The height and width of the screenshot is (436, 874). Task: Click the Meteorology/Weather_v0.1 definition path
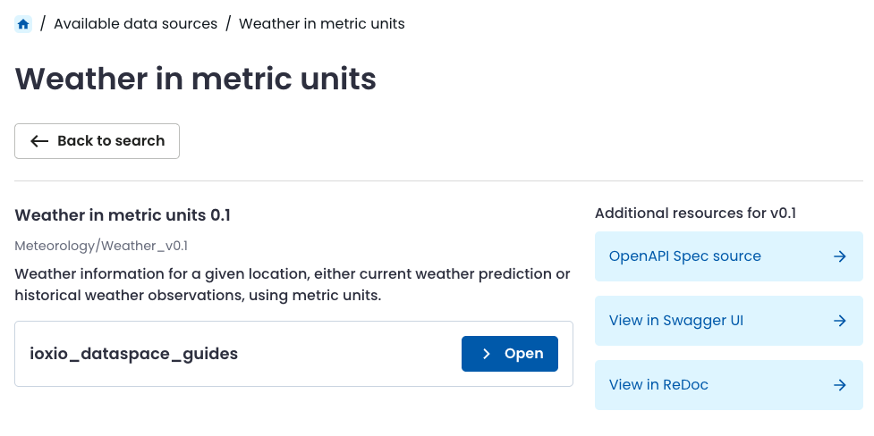click(101, 246)
